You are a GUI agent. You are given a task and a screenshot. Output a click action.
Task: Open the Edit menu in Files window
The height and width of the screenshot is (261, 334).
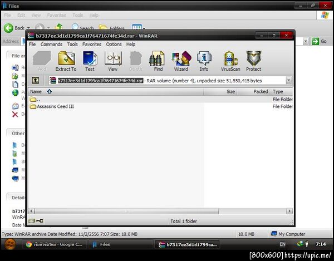tap(21, 16)
